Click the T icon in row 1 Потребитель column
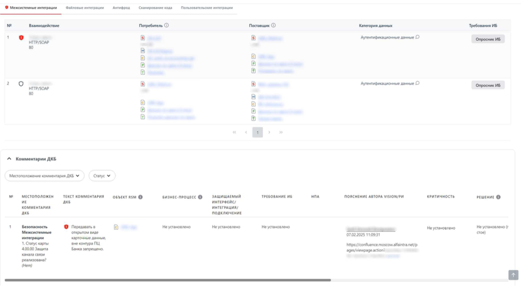The height and width of the screenshot is (287, 521). click(143, 72)
